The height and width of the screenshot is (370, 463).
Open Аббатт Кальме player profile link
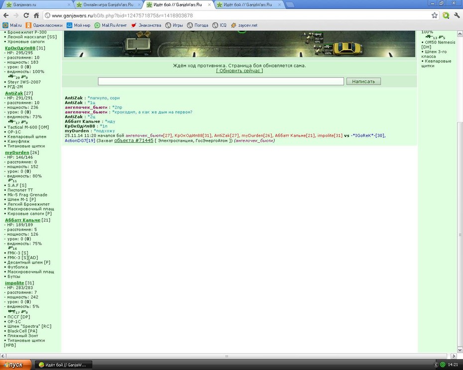click(23, 220)
